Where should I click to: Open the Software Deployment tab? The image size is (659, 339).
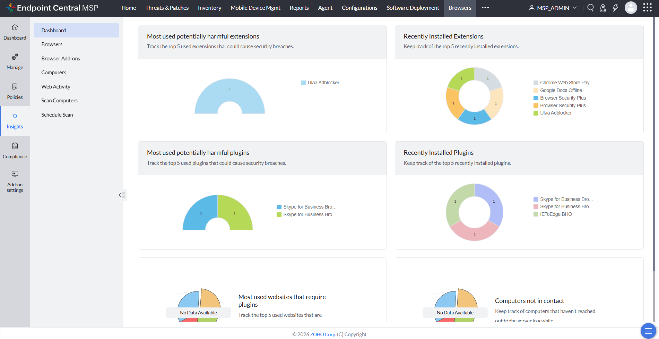tap(413, 8)
